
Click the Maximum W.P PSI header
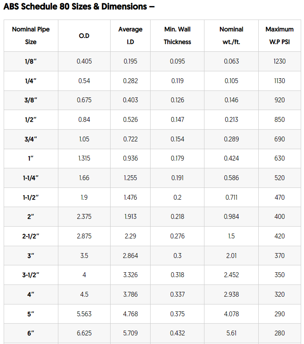(280, 35)
